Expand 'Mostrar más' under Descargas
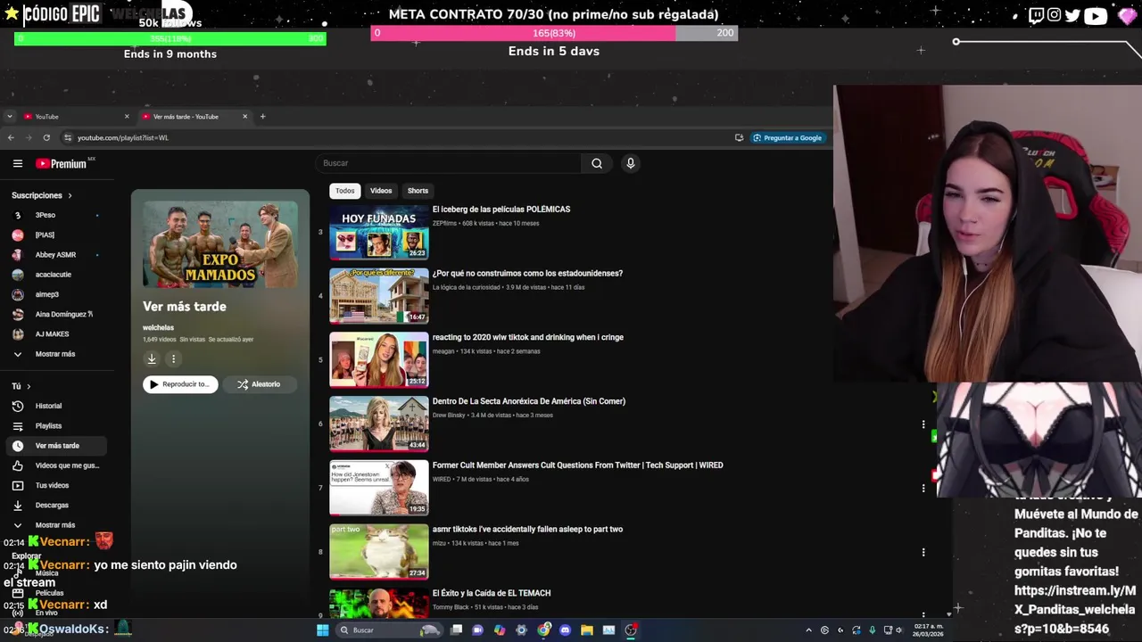Viewport: 1142px width, 642px height. point(55,525)
